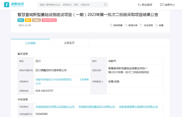
Task: Open purchaser link 成都市新都区兴水投资有限责任公司
Action: pyautogui.click(x=54, y=81)
